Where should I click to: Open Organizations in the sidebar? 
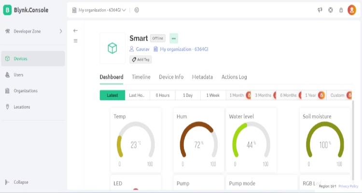click(x=33, y=91)
